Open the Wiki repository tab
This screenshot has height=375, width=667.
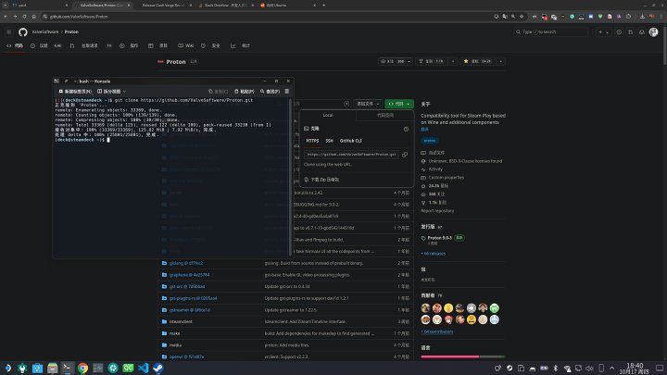[188, 44]
